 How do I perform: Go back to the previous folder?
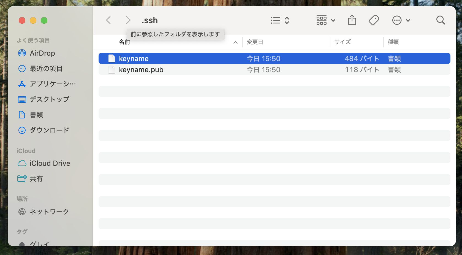108,20
